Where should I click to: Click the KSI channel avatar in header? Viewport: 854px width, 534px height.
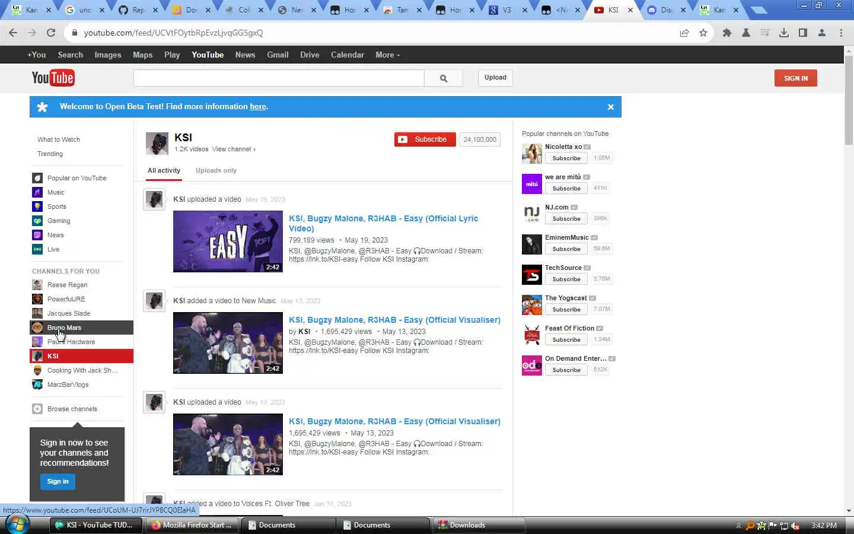[x=157, y=144]
